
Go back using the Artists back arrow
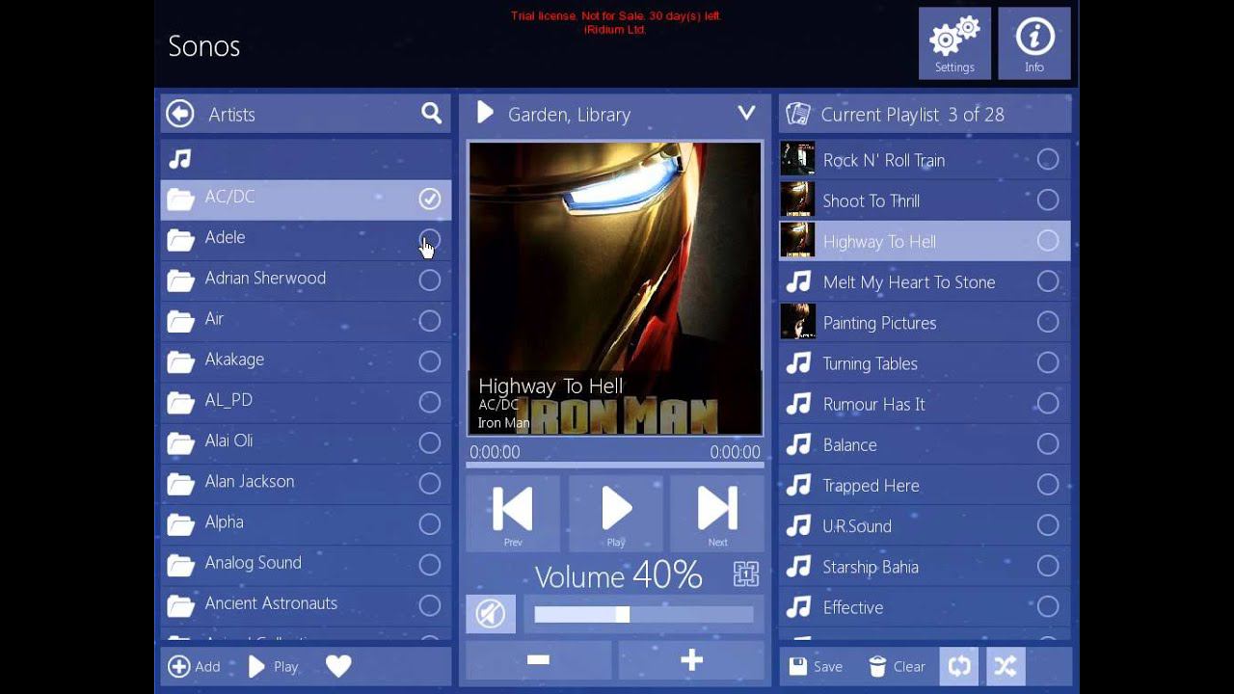[180, 114]
